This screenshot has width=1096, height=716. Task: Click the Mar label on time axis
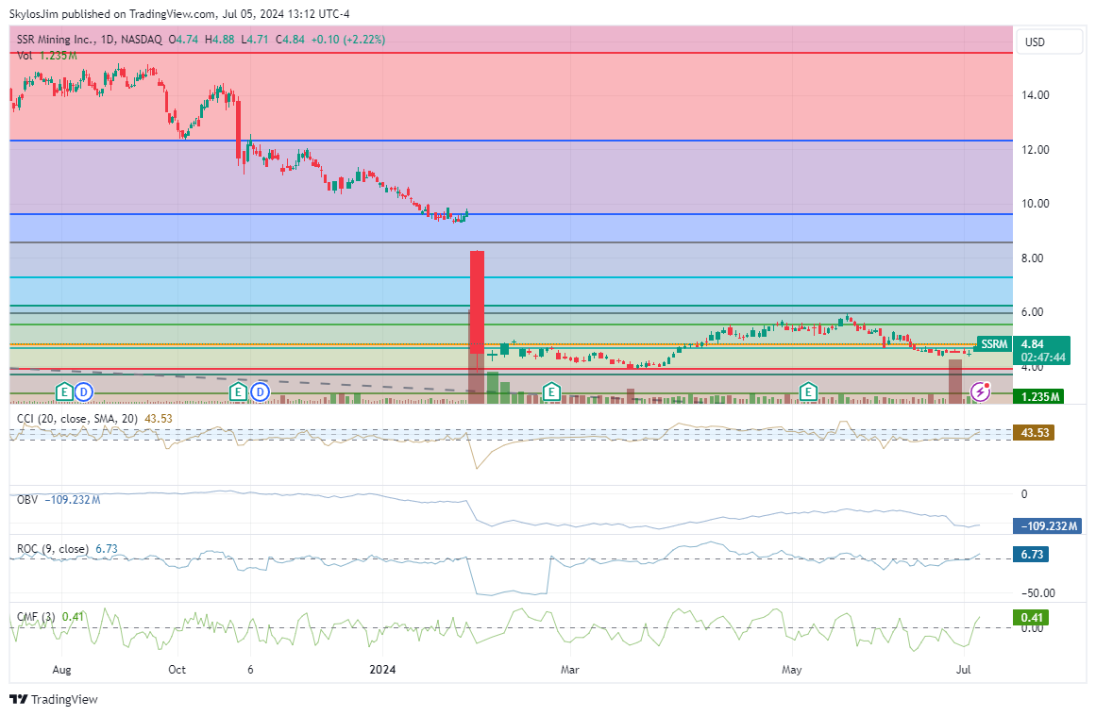[569, 669]
